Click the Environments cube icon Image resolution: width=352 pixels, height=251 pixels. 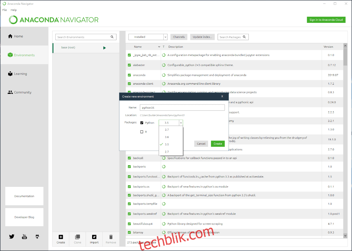(10, 55)
